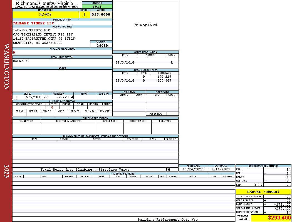This screenshot has width=292, height=222.
Task: Select the book/page 192 227 instrument row
Action: tap(164, 77)
